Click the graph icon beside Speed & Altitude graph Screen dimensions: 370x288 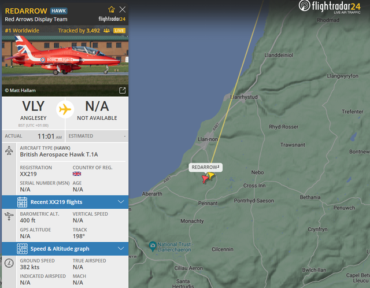pyautogui.click(x=22, y=249)
